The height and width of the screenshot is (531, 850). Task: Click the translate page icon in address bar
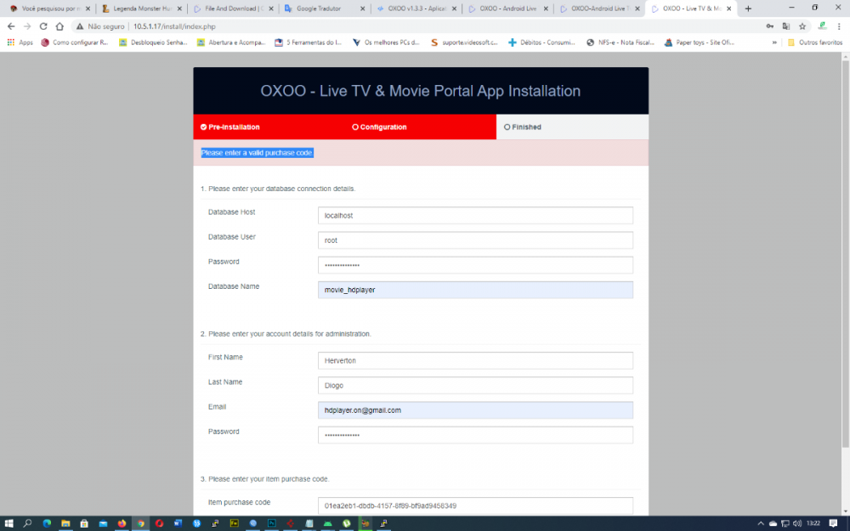[786, 26]
